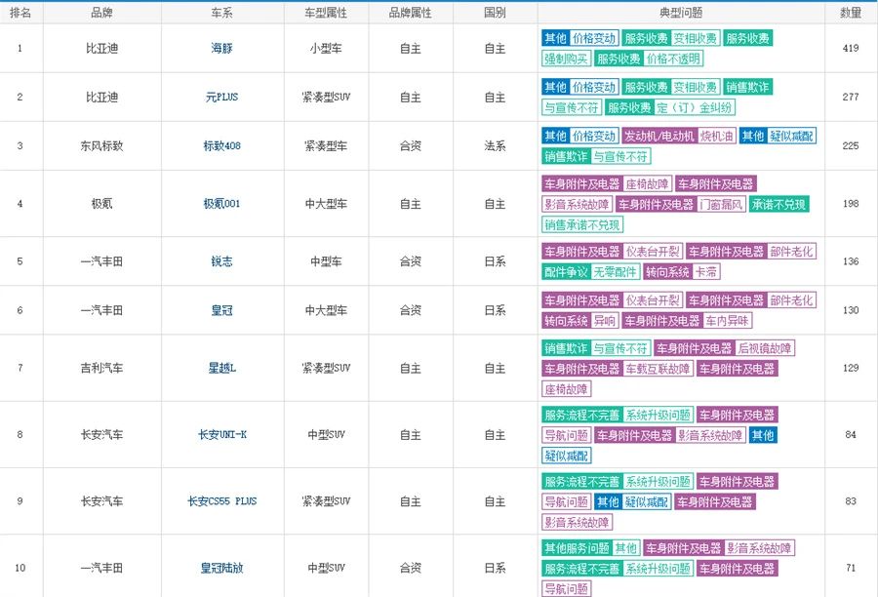Open the 极氪001 series link
The image size is (878, 597).
222,204
